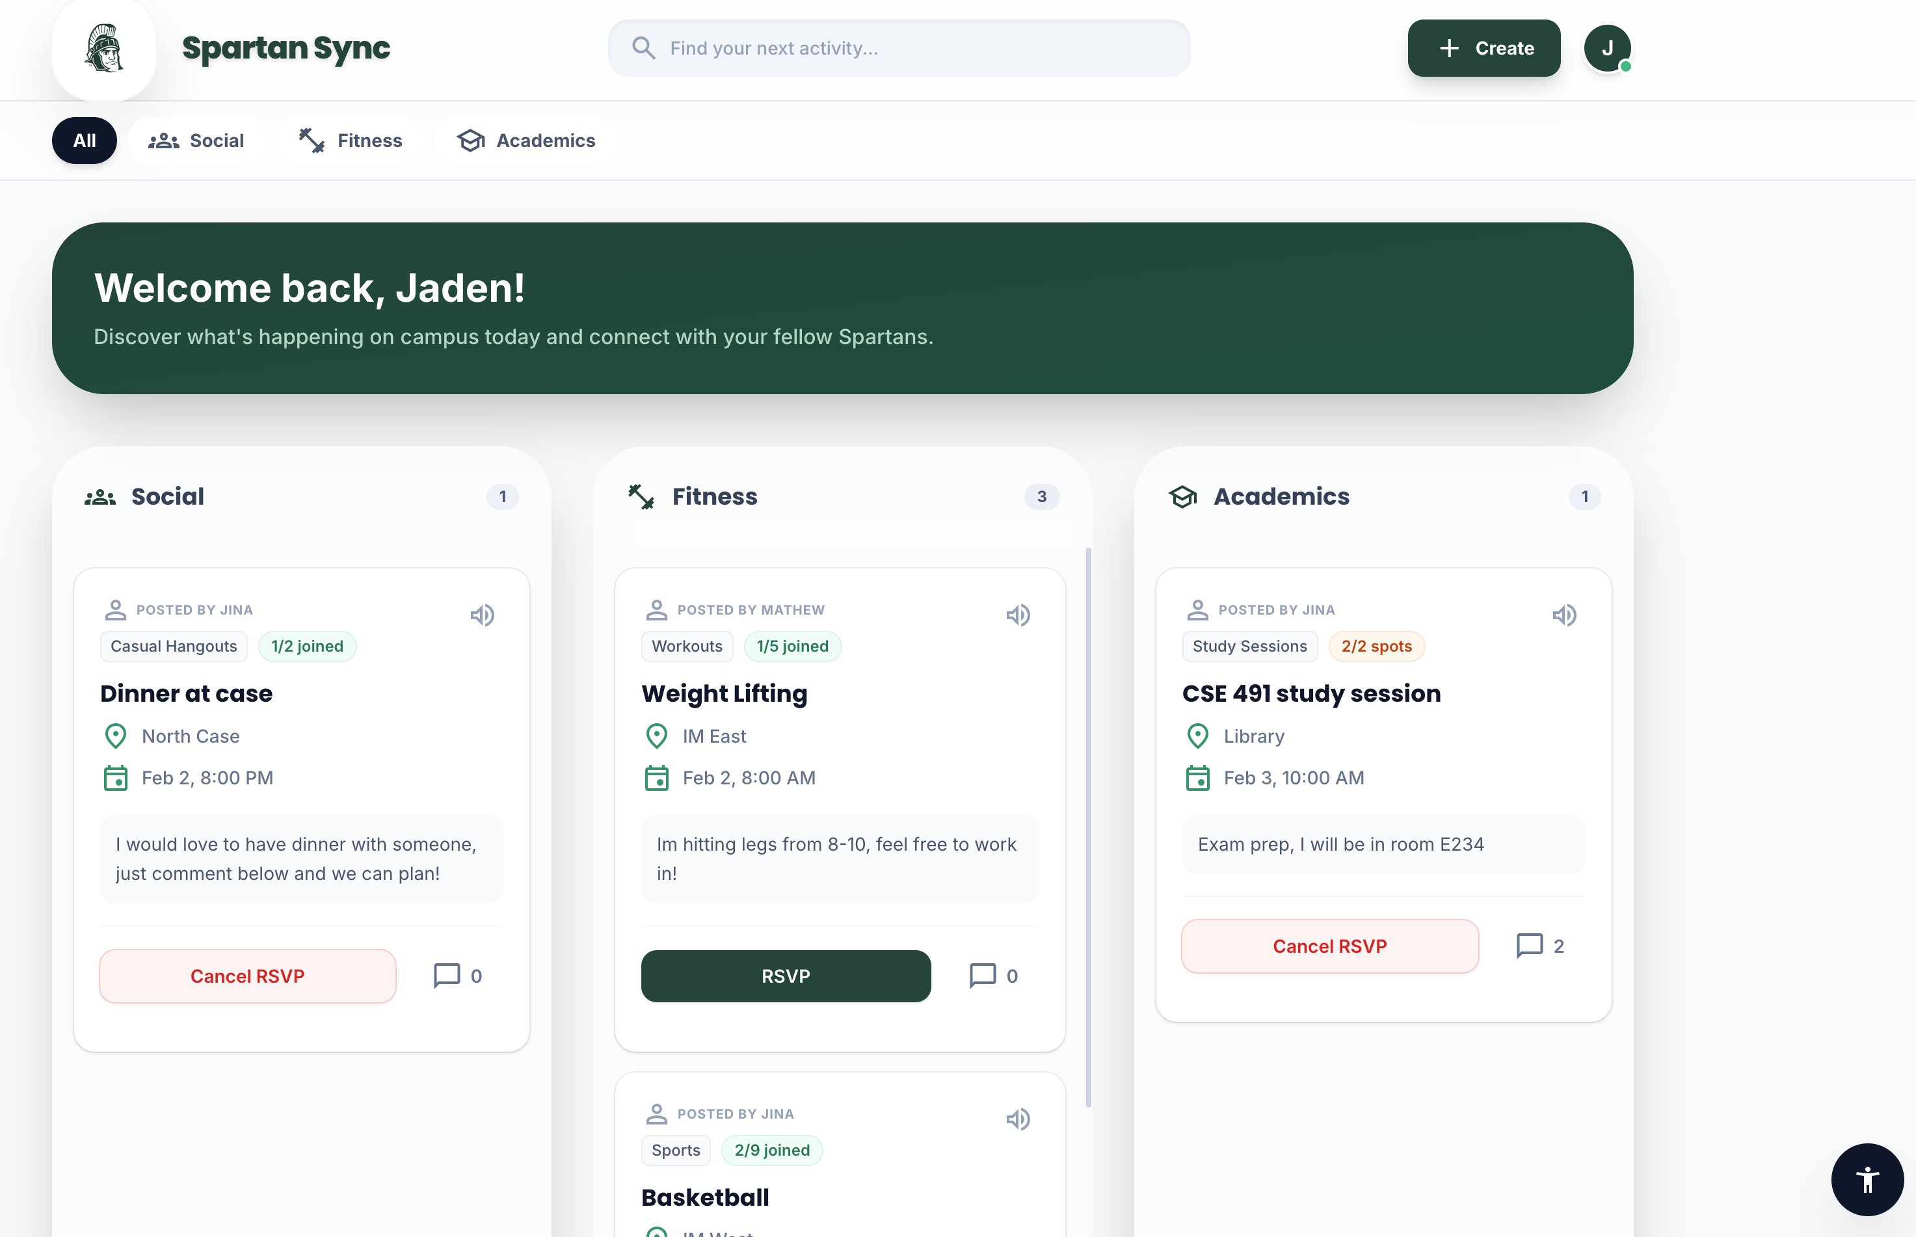The width and height of the screenshot is (1916, 1237).
Task: Click speaker icon on Basketball card
Action: pos(1017,1119)
